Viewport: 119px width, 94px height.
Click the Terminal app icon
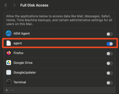(x=9, y=82)
